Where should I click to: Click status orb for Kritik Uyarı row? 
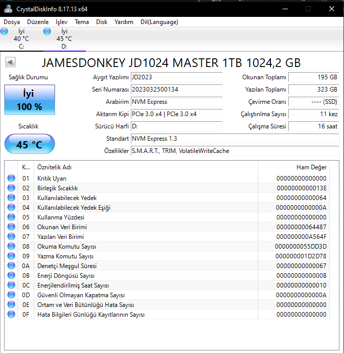tap(11, 179)
